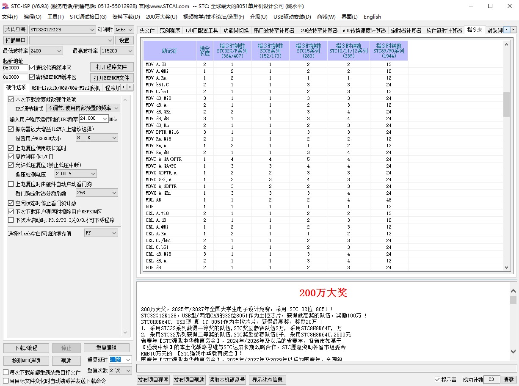
Task: Switch to 头文件 tab
Action: pyautogui.click(x=147, y=30)
